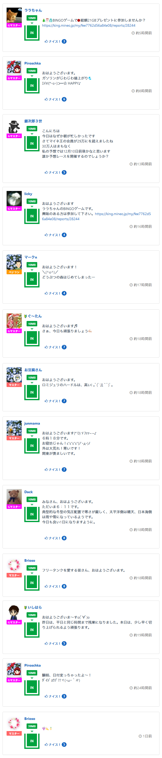Screen dimensions: 162x758
Task: Like 銀次郎３世's post about 29万 members
Action: [53, 172]
